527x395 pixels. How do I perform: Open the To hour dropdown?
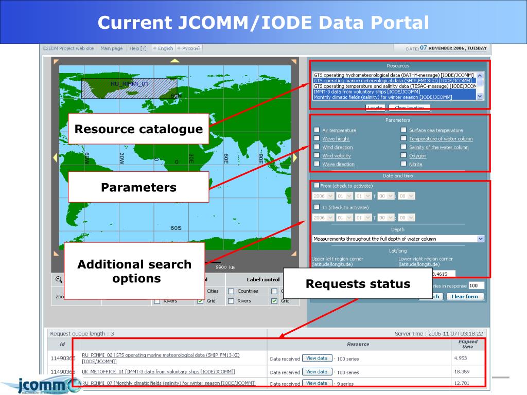386,218
